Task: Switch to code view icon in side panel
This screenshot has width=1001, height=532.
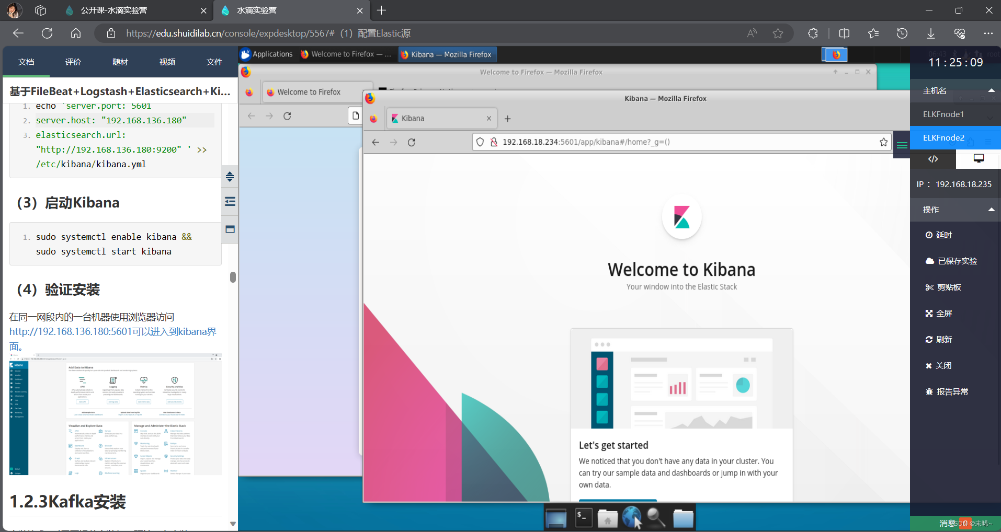Action: click(x=933, y=159)
